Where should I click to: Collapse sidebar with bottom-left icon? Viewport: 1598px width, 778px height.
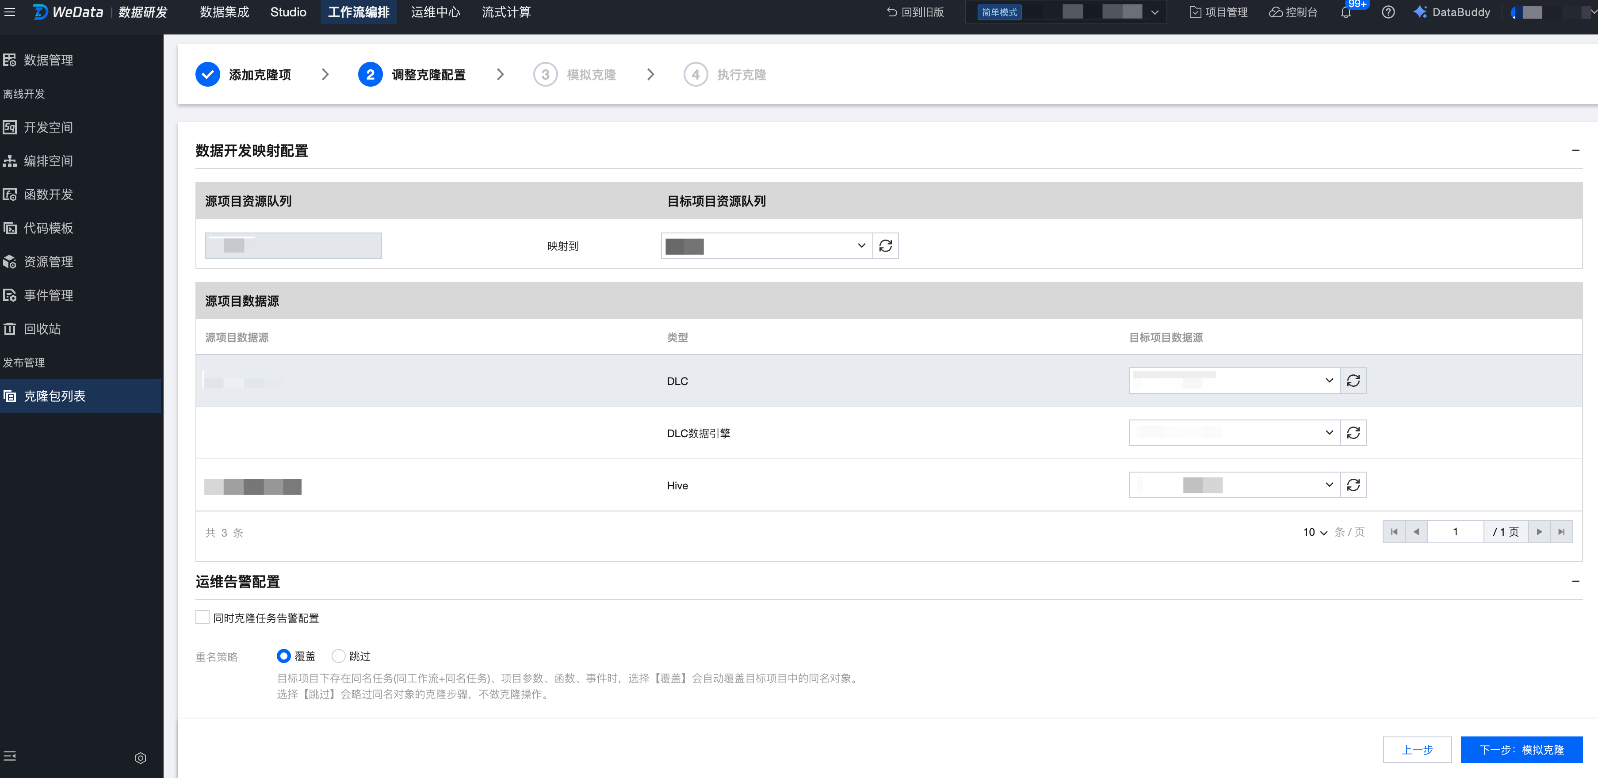(x=10, y=755)
